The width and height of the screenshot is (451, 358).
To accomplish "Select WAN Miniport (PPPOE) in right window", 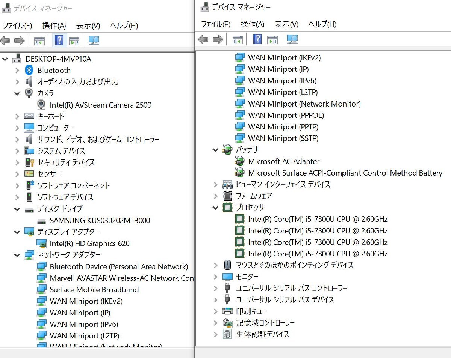I will pos(286,115).
